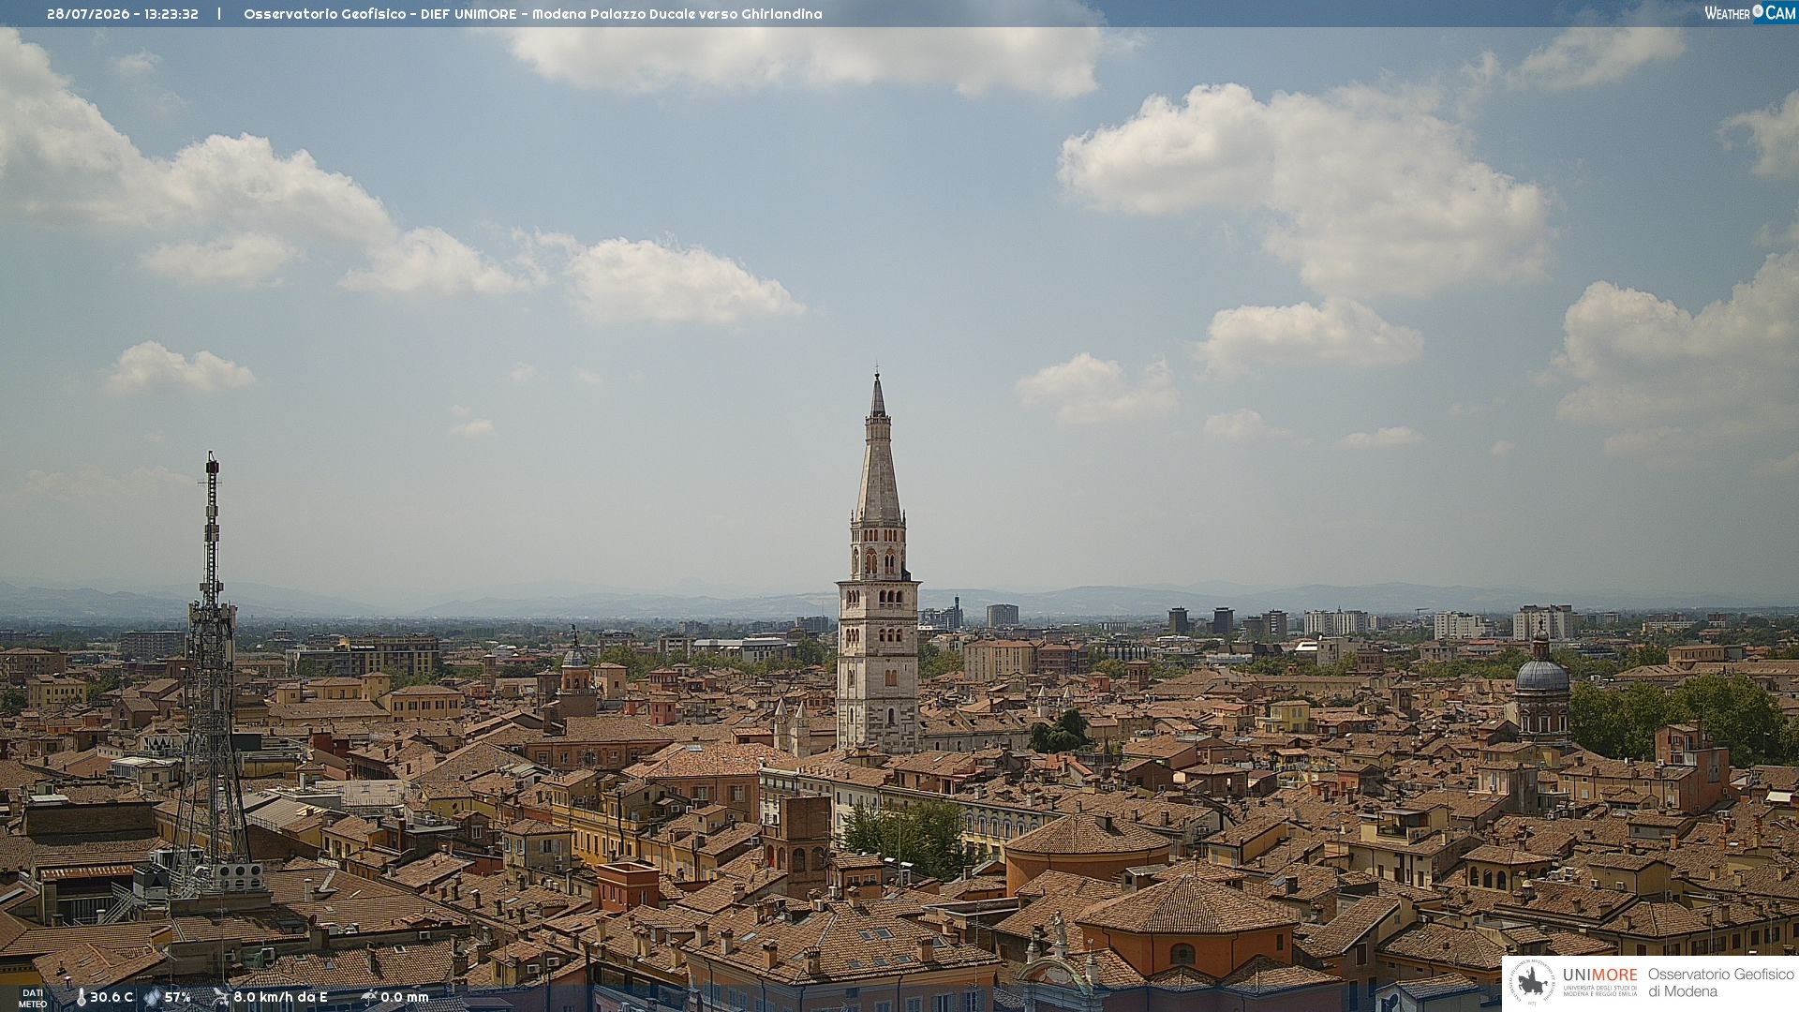Click the WeatherCAM logo

click(x=1750, y=13)
